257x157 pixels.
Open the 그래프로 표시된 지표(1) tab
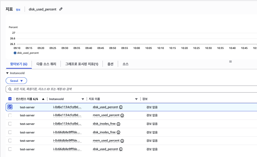[x=82, y=64]
